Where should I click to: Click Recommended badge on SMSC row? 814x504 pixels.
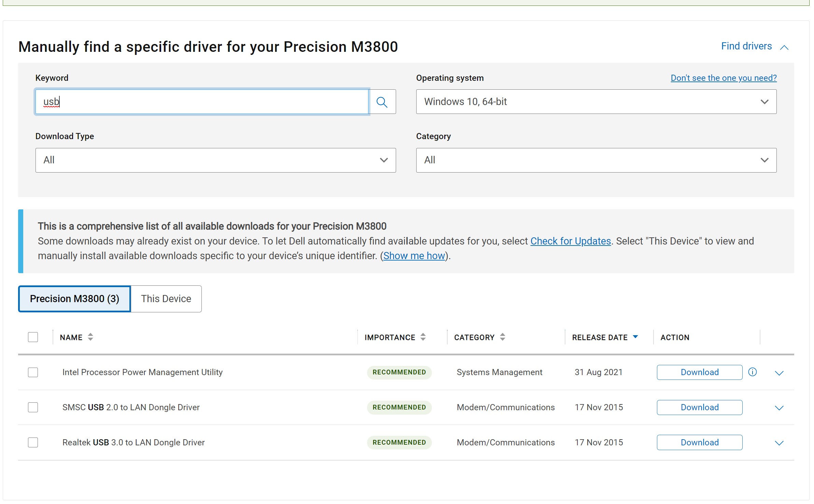pyautogui.click(x=399, y=407)
